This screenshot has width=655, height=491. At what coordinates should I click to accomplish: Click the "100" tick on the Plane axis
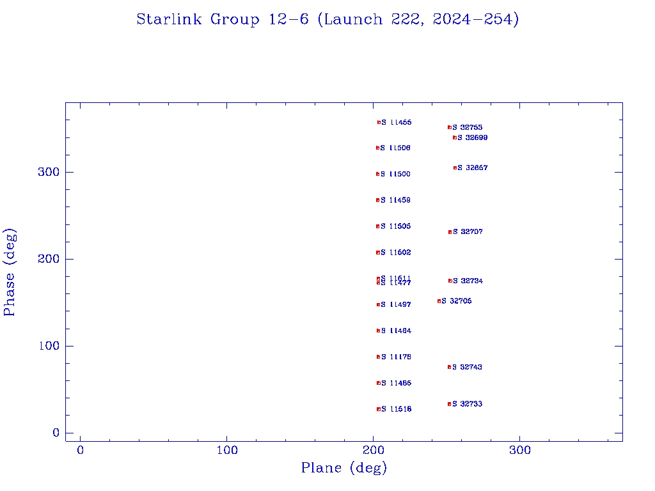pos(227,450)
